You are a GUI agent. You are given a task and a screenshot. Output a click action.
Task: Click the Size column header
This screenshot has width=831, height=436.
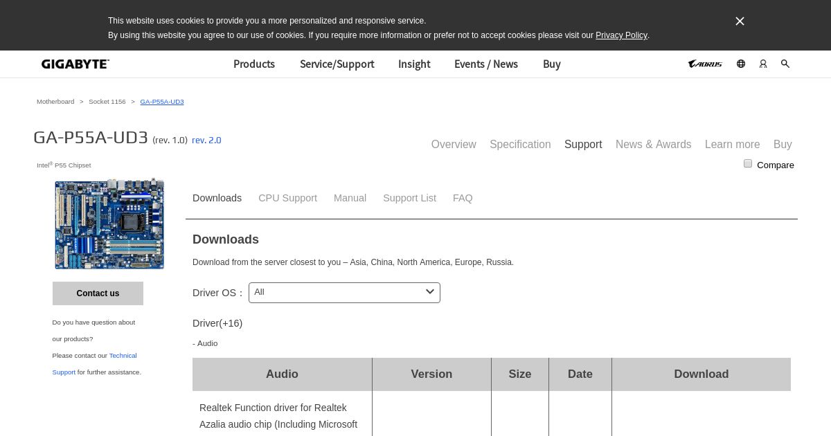point(520,374)
